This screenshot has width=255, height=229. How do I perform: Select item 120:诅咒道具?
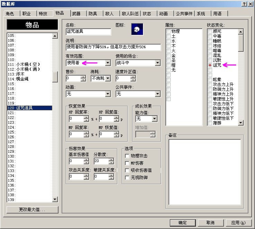(30, 108)
